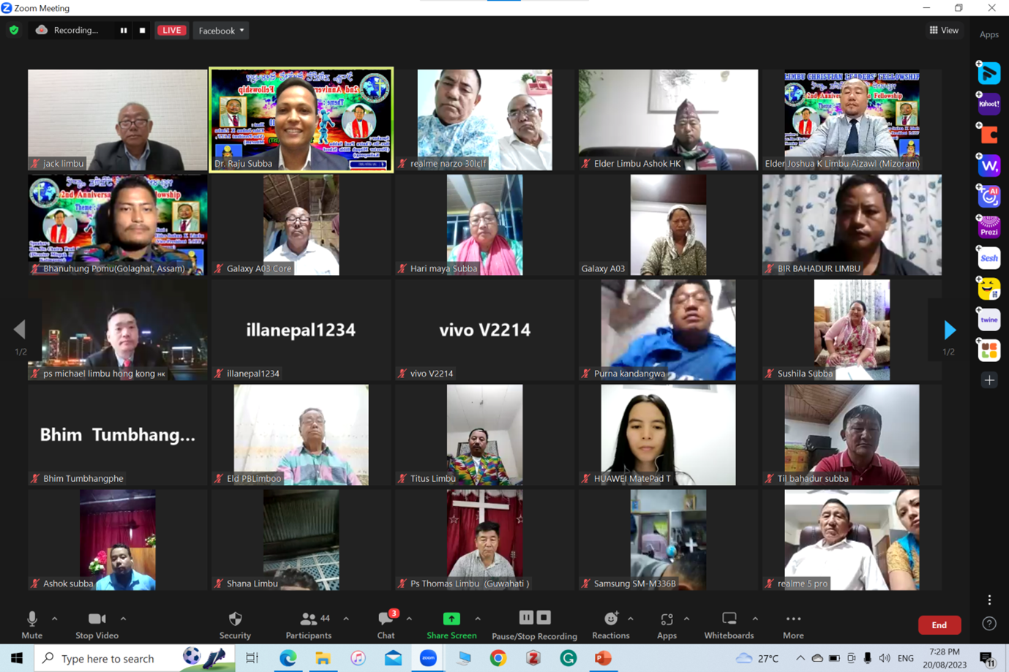The width and height of the screenshot is (1009, 672).
Task: Click the green encryption shield icon
Action: click(x=14, y=31)
